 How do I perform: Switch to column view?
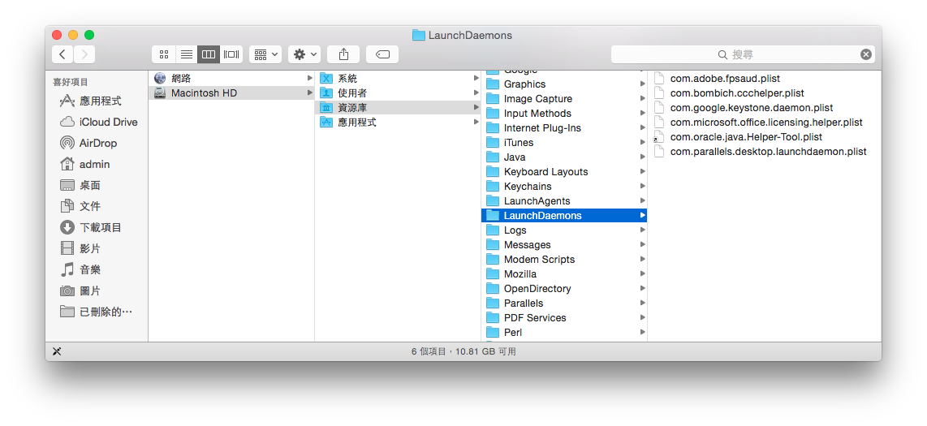209,54
